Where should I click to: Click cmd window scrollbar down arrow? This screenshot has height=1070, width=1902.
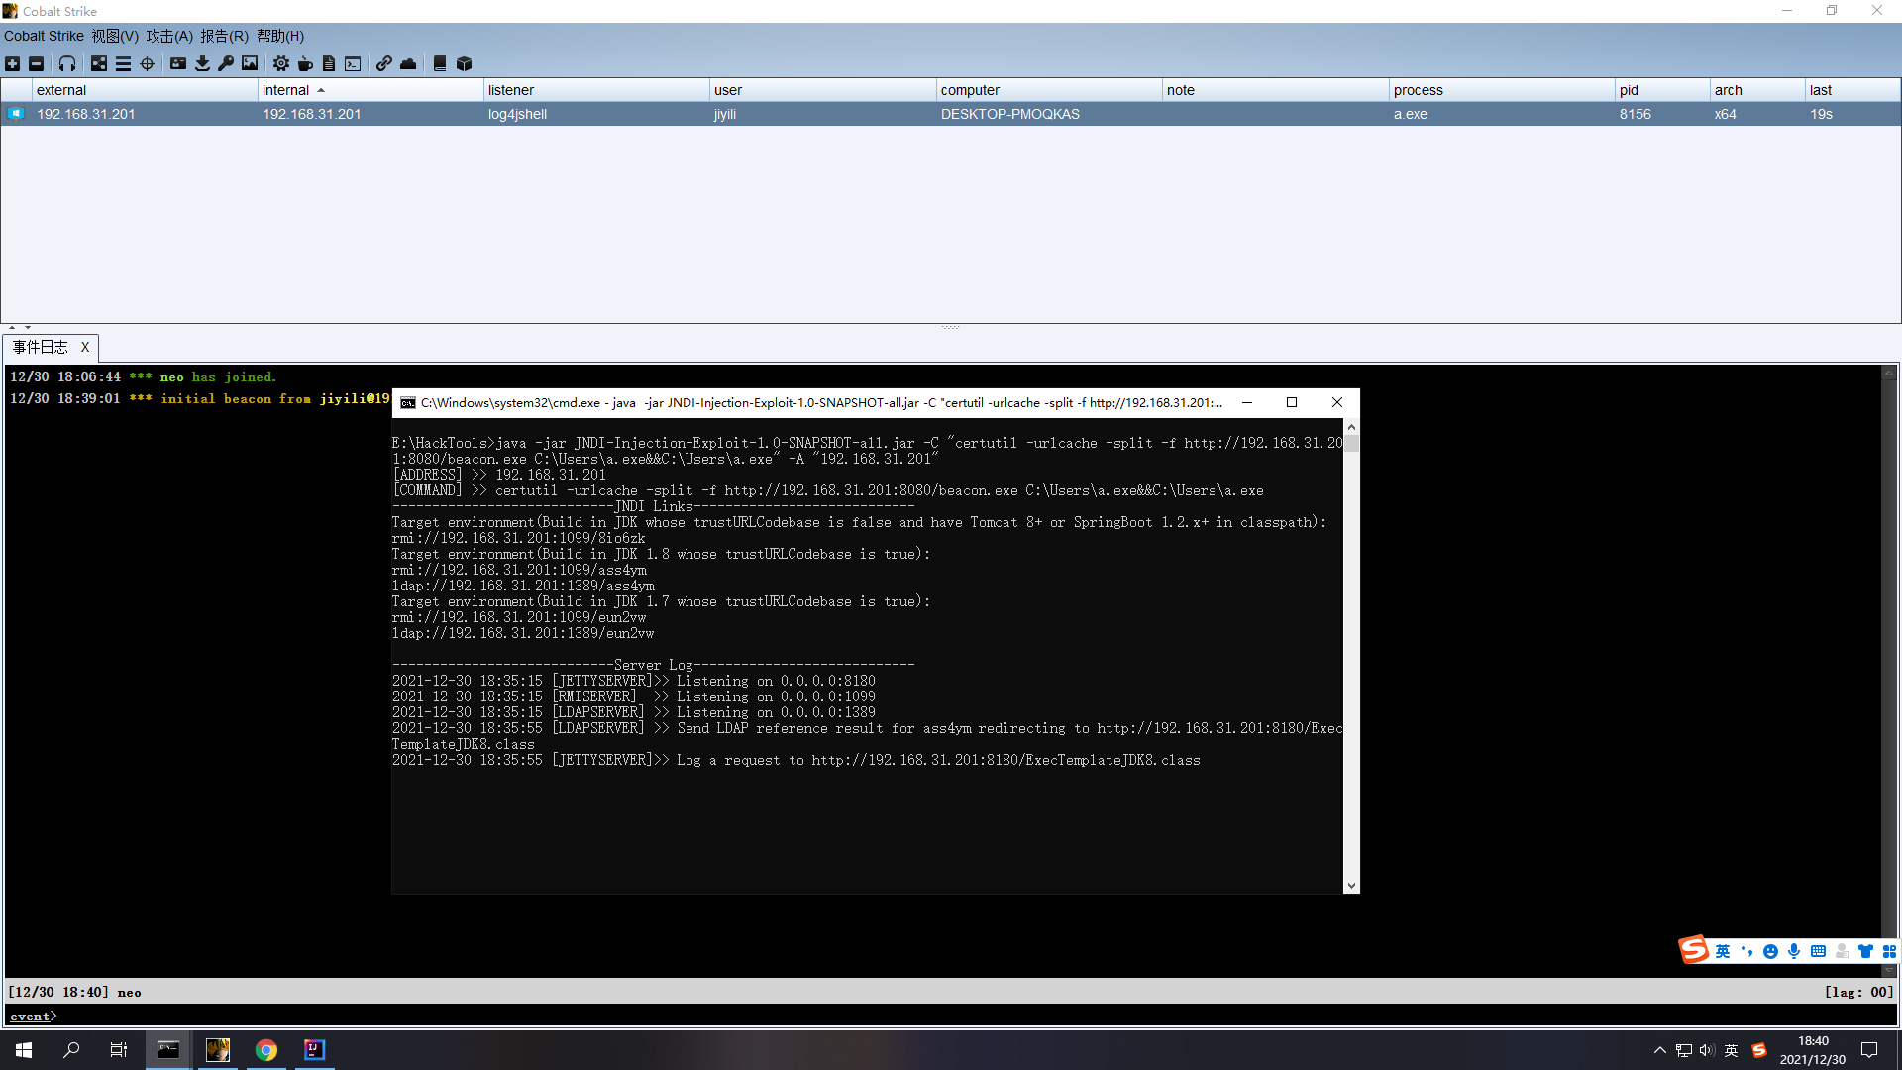tap(1351, 886)
